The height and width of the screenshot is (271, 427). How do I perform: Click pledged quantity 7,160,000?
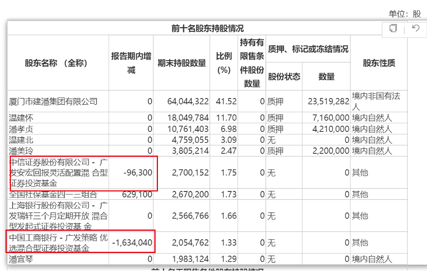click(x=331, y=118)
